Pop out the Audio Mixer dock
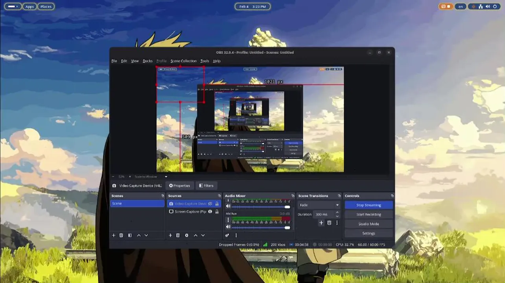 point(293,196)
